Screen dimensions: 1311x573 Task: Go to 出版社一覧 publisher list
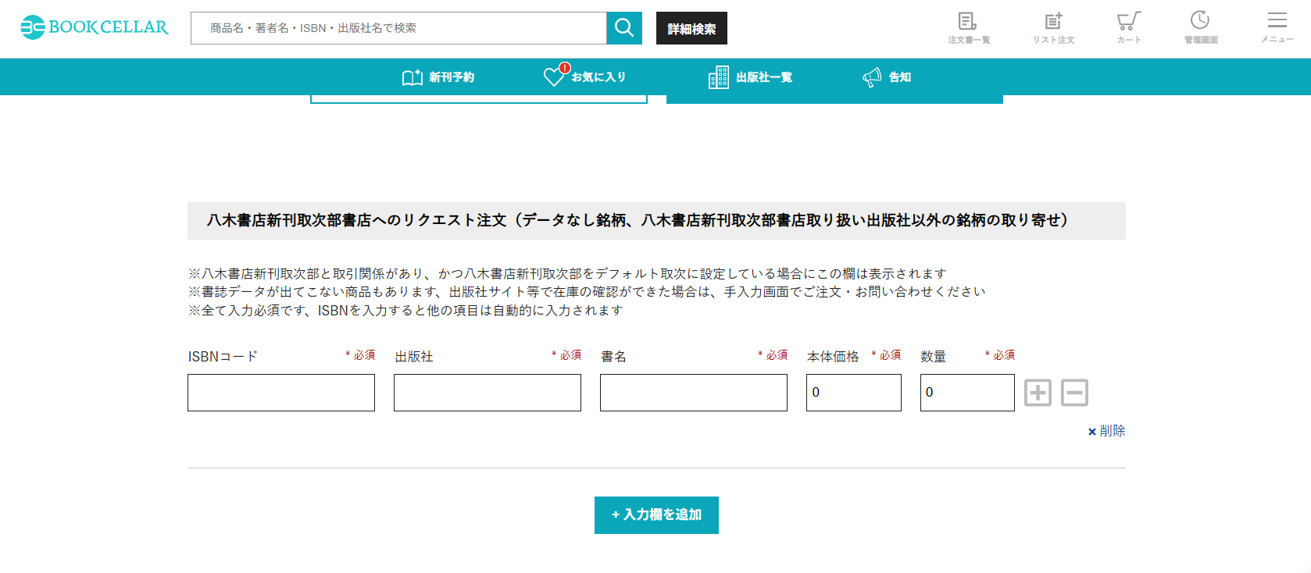[751, 77]
